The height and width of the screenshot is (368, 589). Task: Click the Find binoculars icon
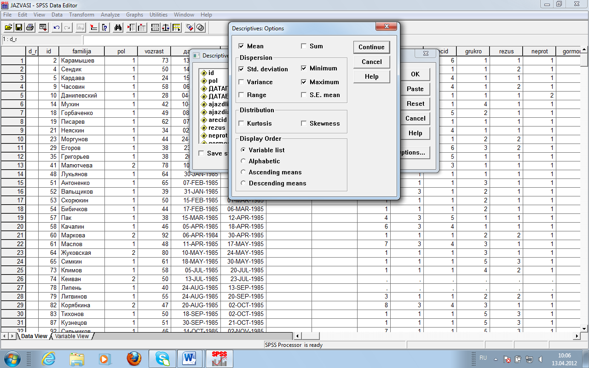click(118, 28)
